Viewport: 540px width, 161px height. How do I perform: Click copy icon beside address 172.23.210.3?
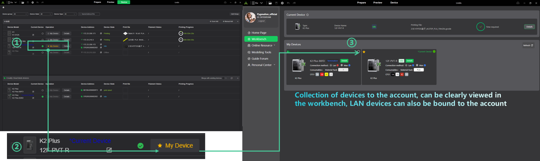101,40
